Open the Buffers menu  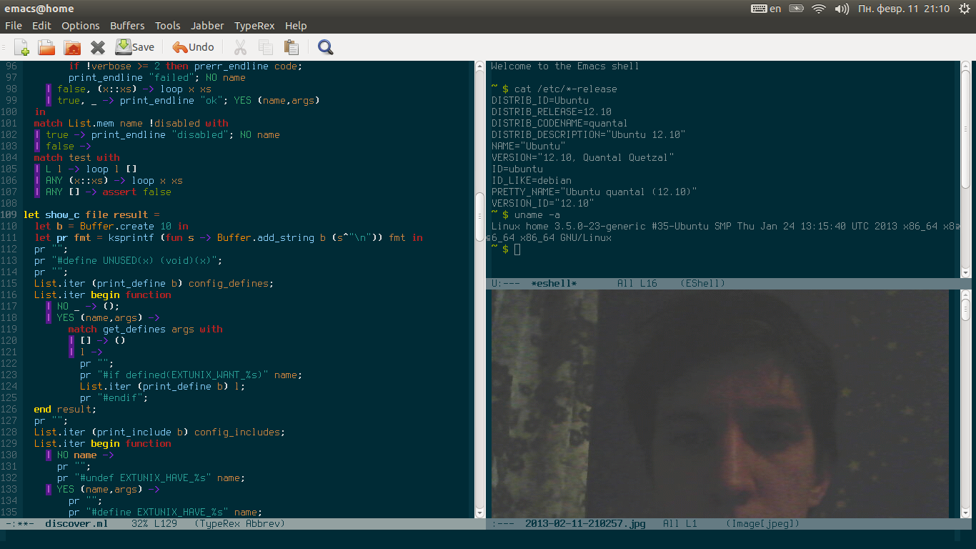(127, 26)
